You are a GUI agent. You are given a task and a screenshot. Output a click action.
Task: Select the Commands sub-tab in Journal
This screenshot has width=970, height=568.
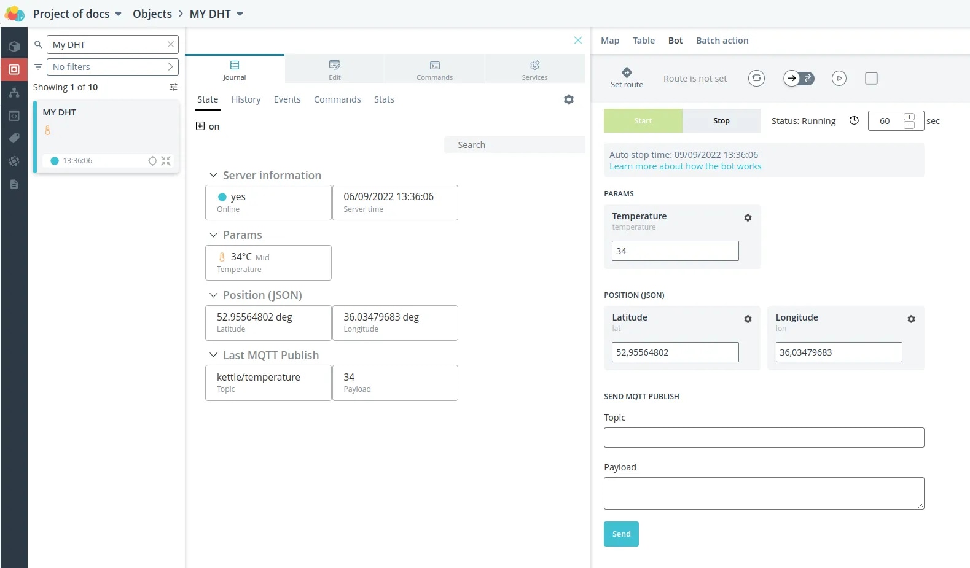337,99
